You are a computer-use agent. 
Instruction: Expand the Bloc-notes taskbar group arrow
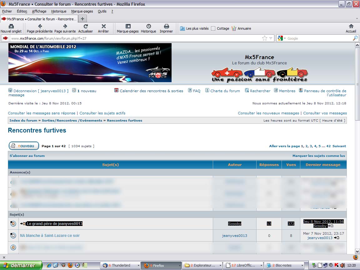point(302,265)
